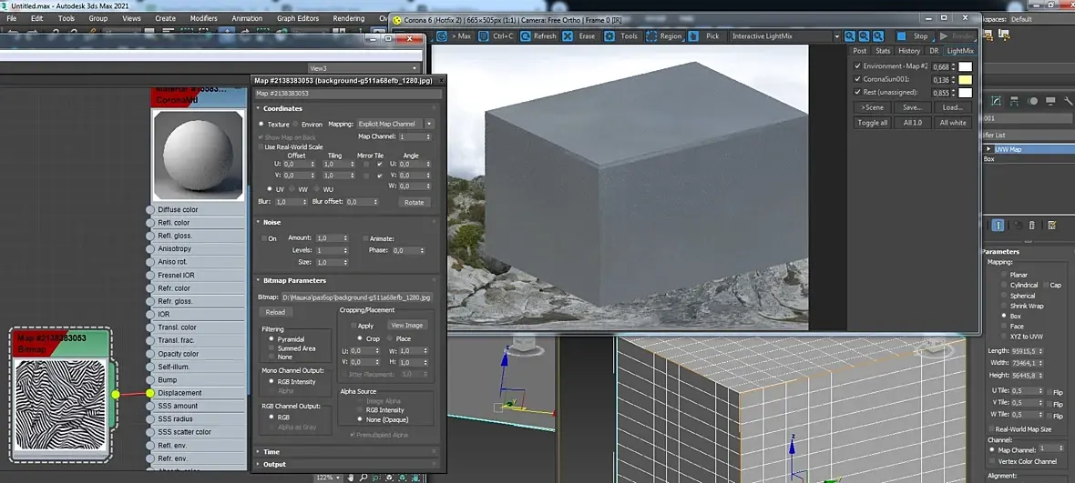
Task: Activate the Region render selection tool
Action: point(651,36)
